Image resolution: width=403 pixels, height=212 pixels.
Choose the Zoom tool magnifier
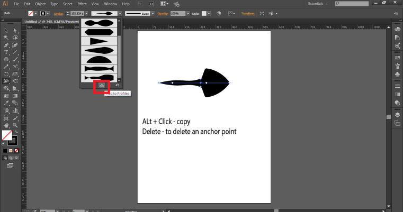14,125
